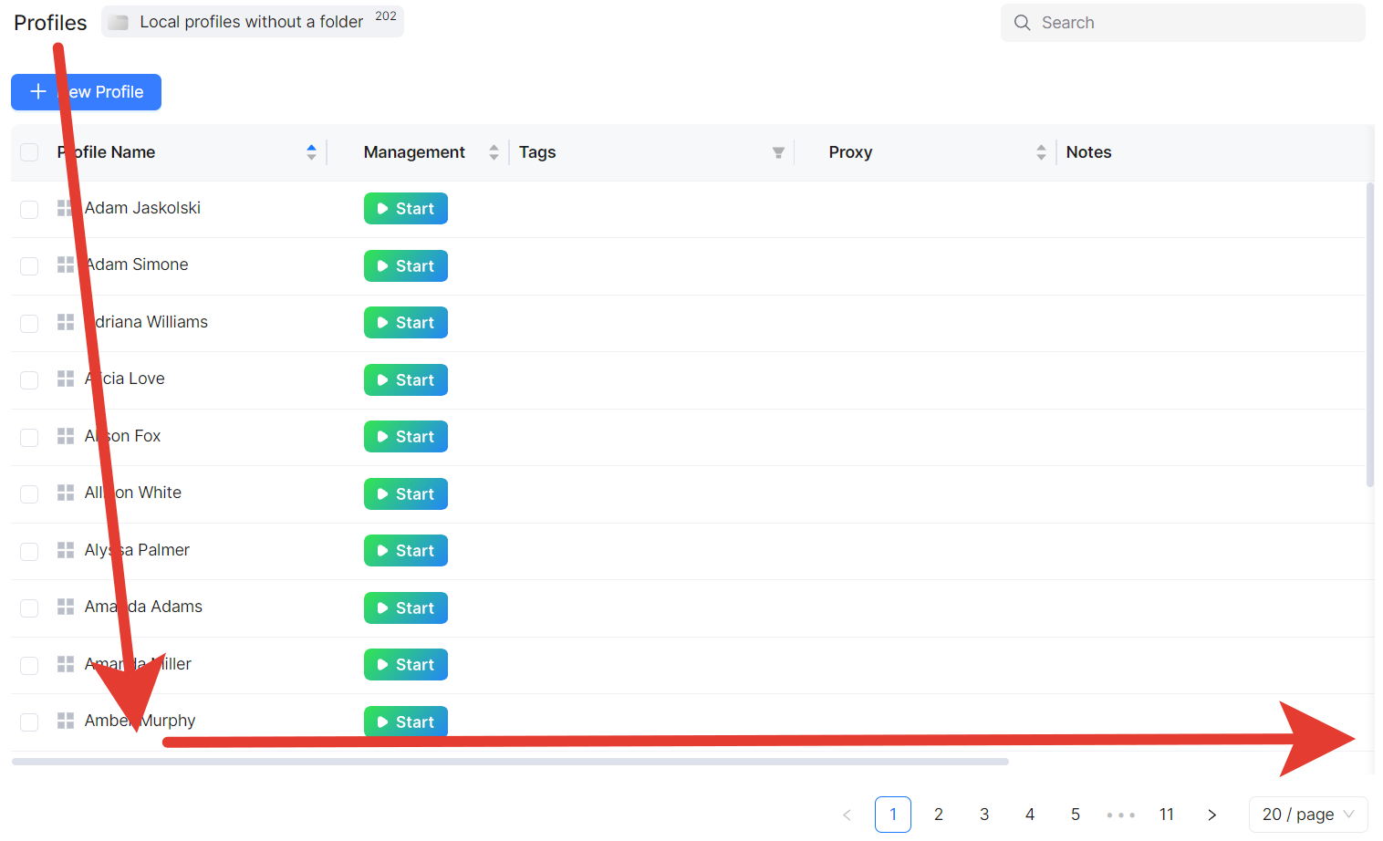This screenshot has height=841, width=1383.
Task: Open the 20 / page dropdown
Action: coord(1307,815)
